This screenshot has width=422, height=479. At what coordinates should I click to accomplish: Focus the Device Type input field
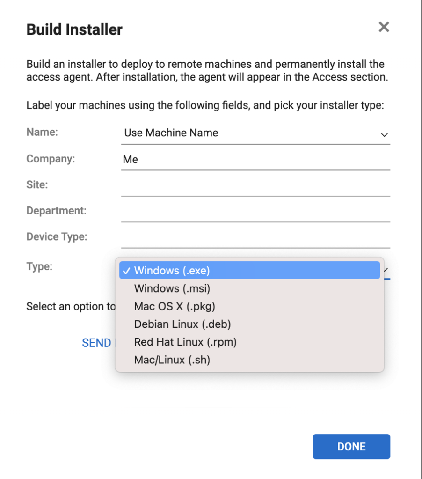tap(255, 238)
